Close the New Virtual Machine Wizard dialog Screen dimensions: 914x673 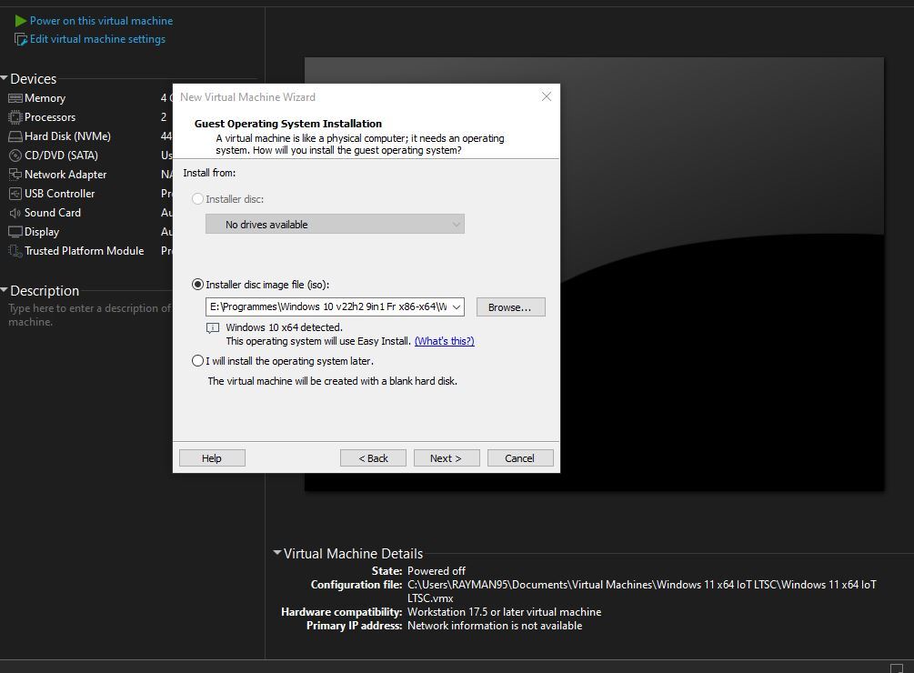pos(547,96)
